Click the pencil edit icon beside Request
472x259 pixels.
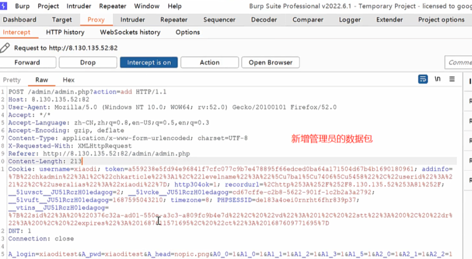(x=5, y=48)
